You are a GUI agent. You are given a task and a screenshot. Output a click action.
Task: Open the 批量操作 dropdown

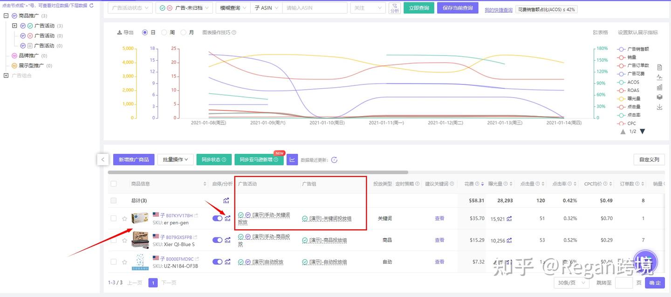tap(175, 159)
